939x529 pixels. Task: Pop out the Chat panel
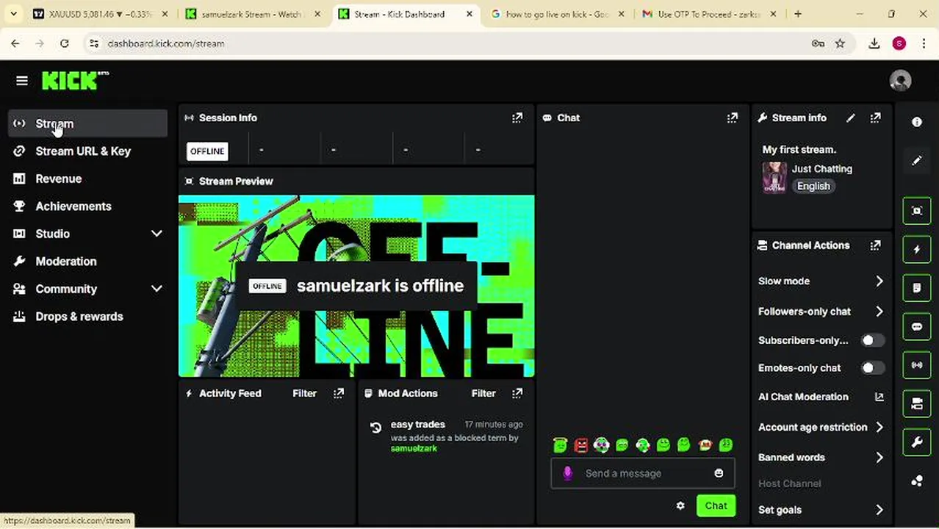tap(733, 118)
